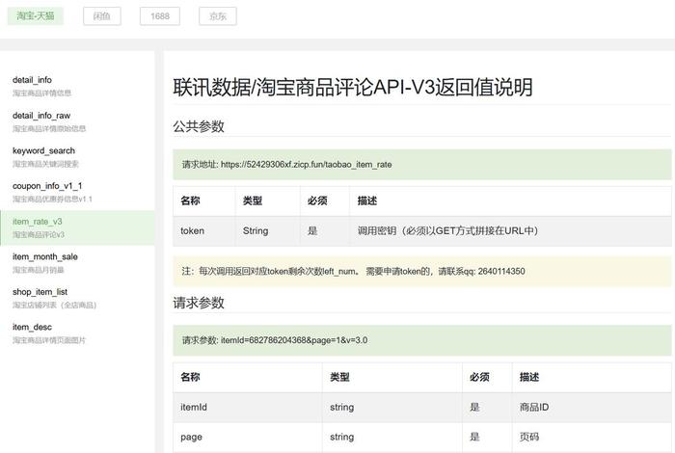
Task: Open coupon_info_v1_1 API entry
Action: [77, 193]
